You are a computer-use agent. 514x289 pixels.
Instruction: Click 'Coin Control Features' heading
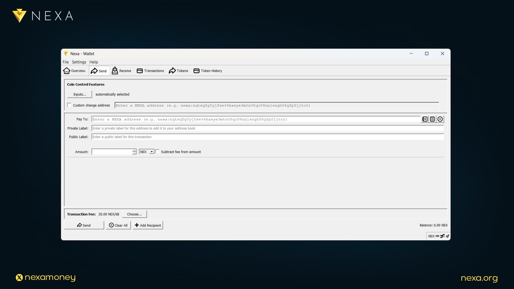point(86,84)
